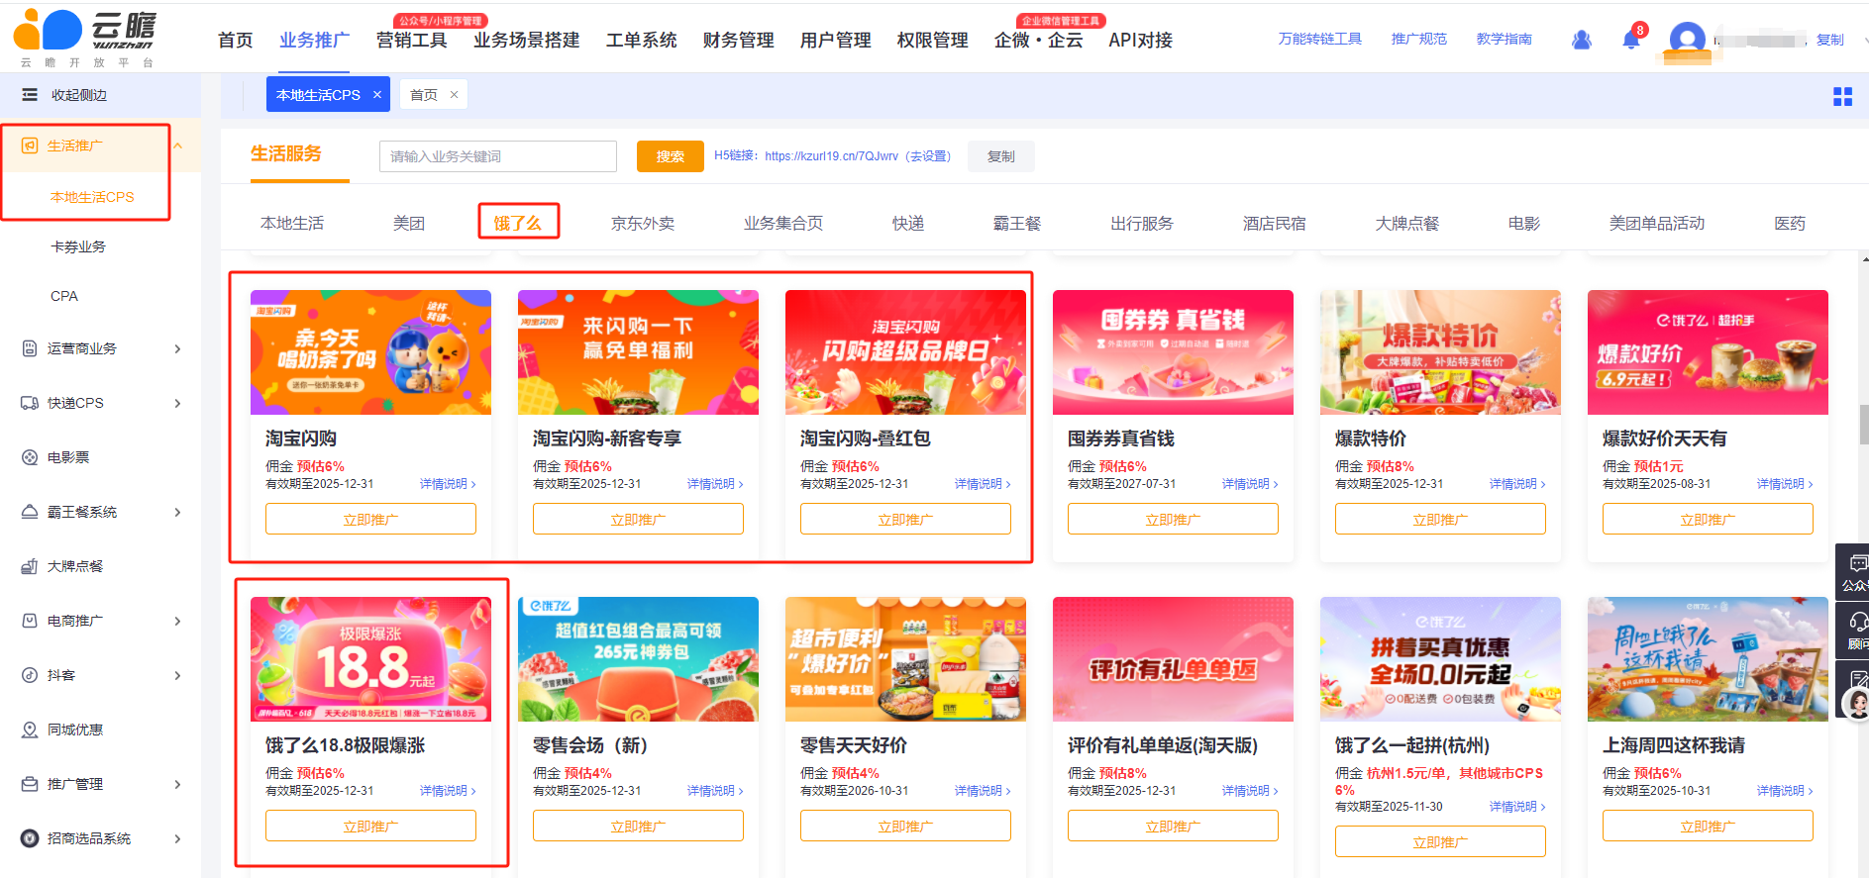Click the H5 link URL kzurl19.cn
Viewport: 1869px width, 878px height.
832,156
